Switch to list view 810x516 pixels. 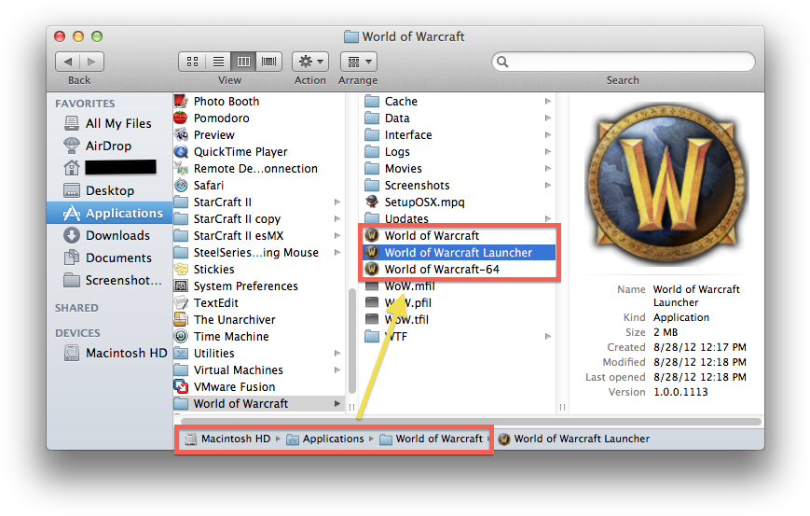tap(218, 62)
